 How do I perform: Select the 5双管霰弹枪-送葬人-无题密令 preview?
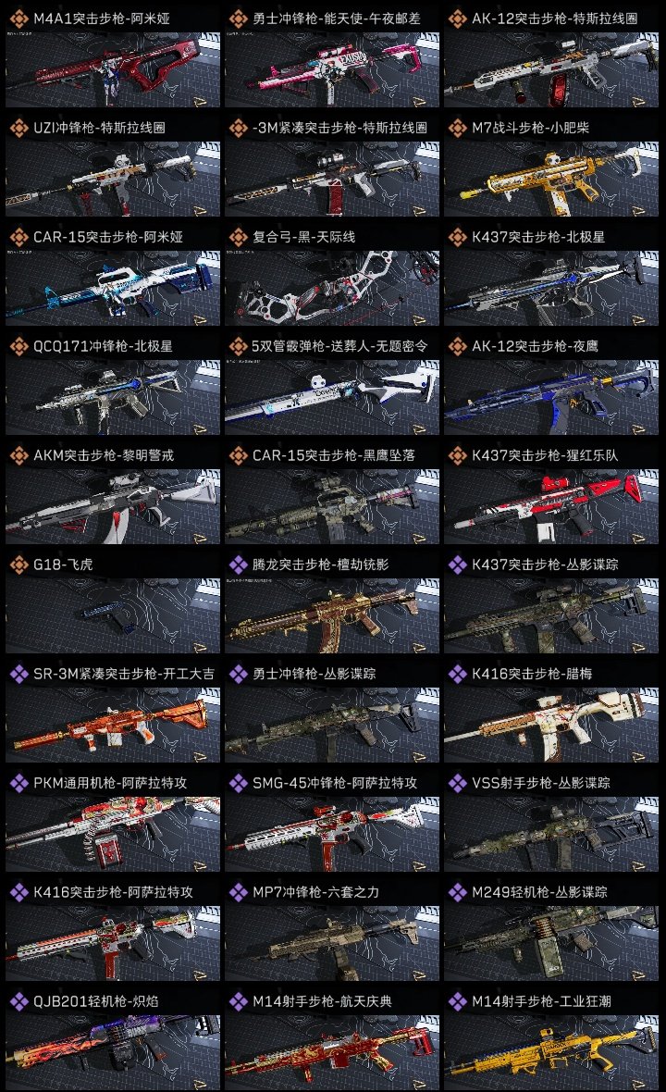coord(332,397)
